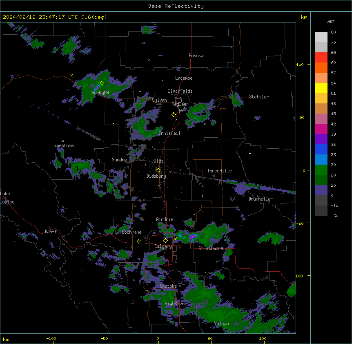Click the RockyMH town label
The width and height of the screenshot is (352, 344).
100,92
